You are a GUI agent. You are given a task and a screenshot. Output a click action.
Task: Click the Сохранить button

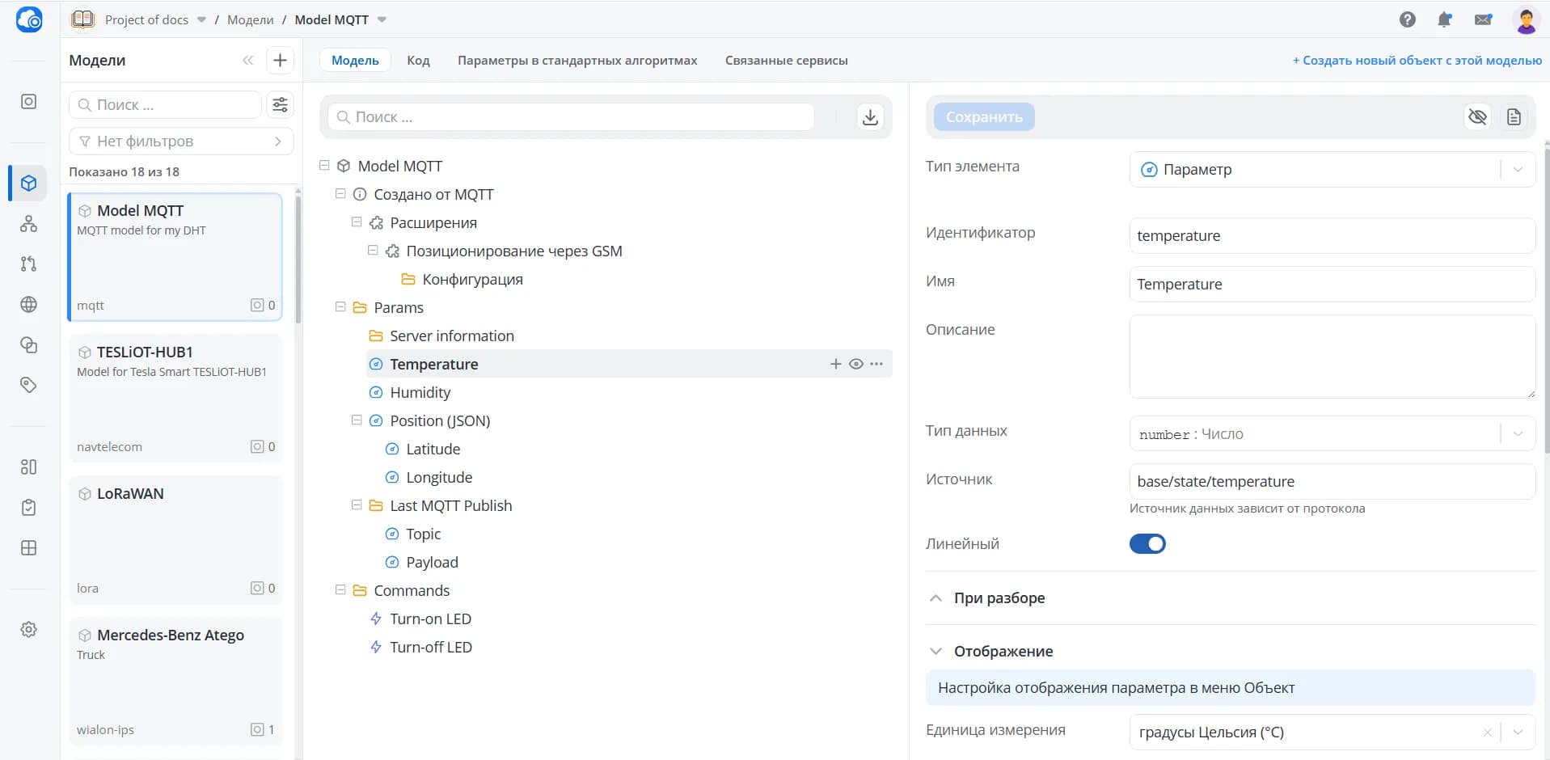(984, 117)
